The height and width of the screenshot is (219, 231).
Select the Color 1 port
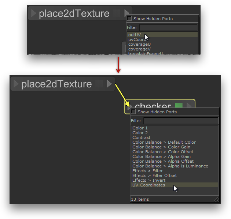click(140, 128)
